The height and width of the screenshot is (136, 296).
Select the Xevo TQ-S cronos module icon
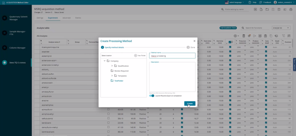pos(5,63)
